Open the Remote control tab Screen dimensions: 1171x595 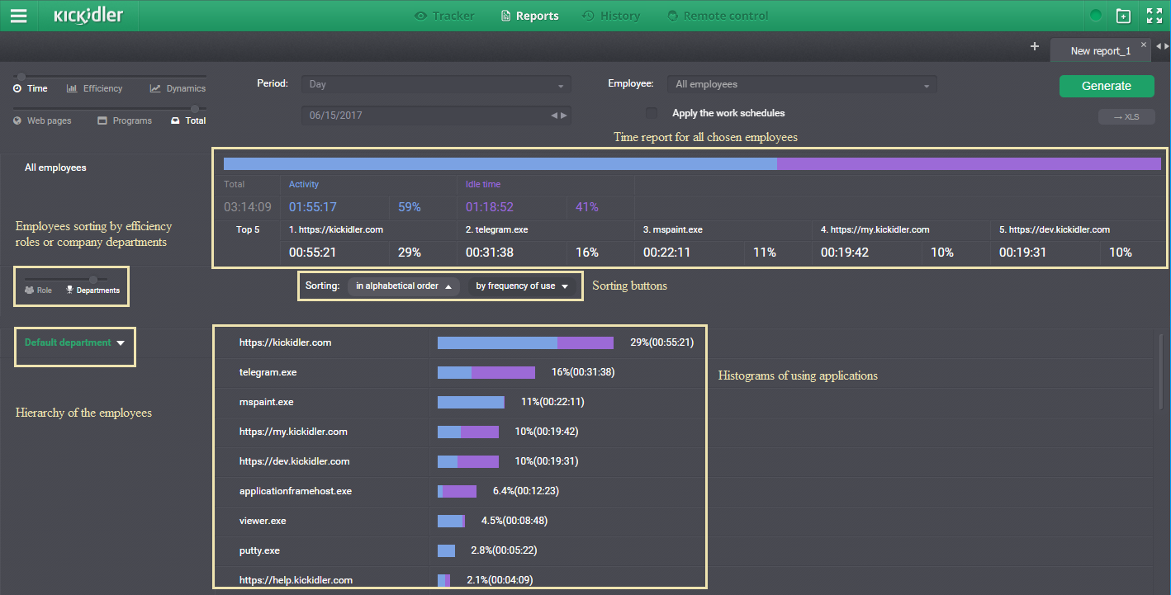coord(718,16)
